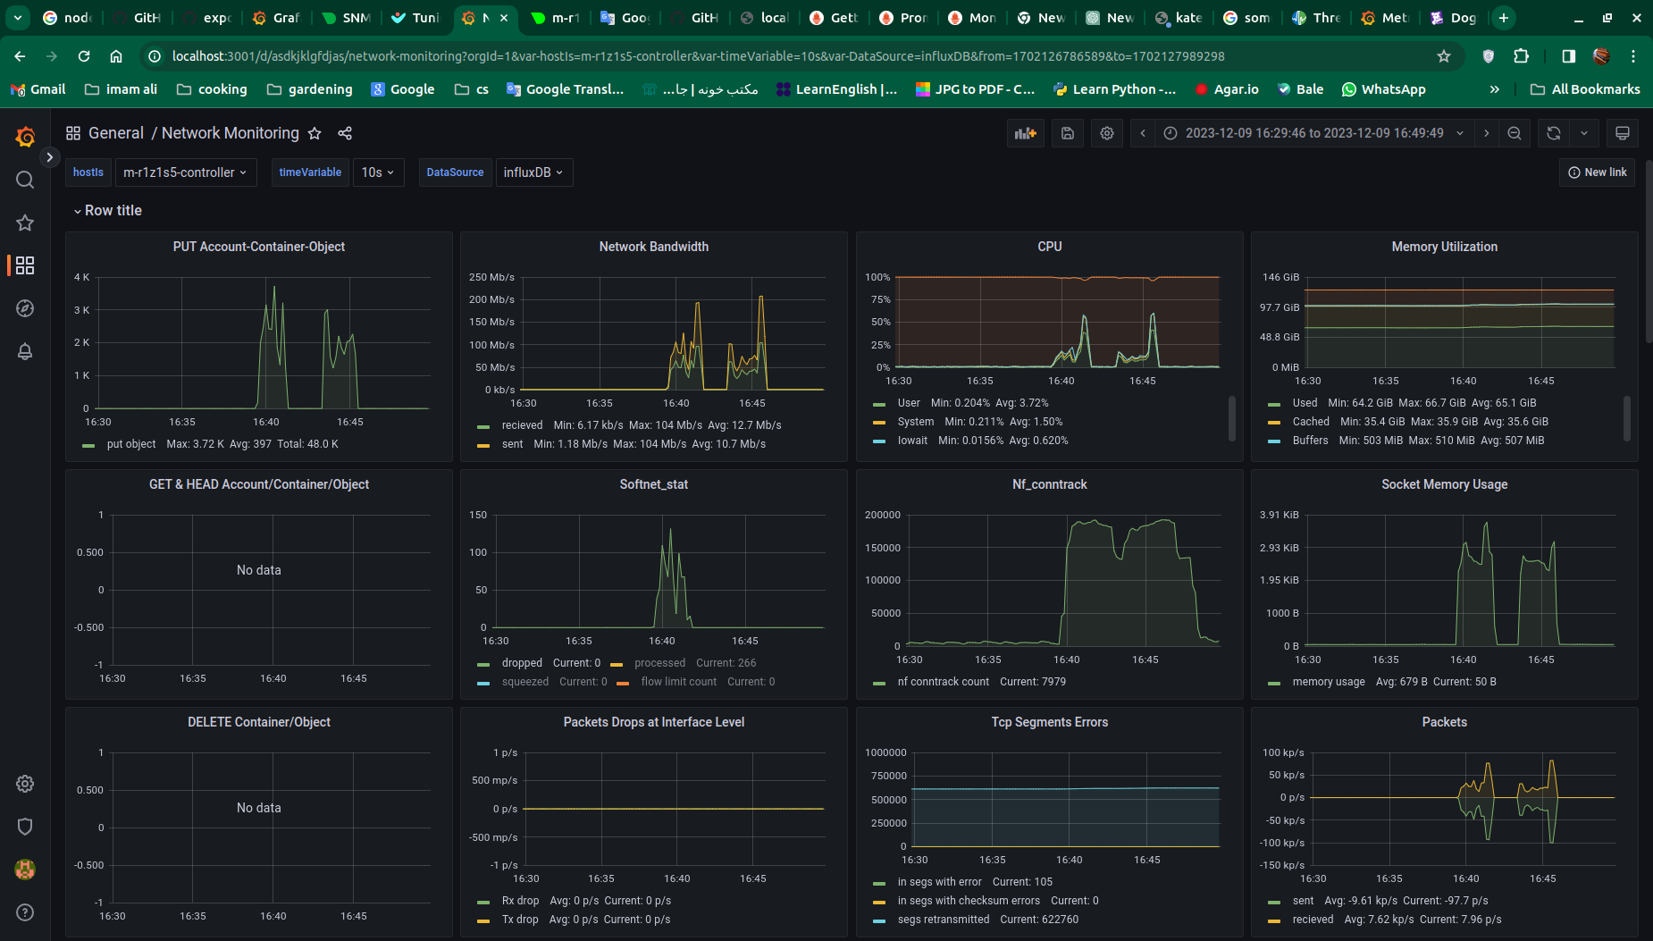Click the System legend color swatch in CPU panel
The height and width of the screenshot is (941, 1653).
coord(879,423)
